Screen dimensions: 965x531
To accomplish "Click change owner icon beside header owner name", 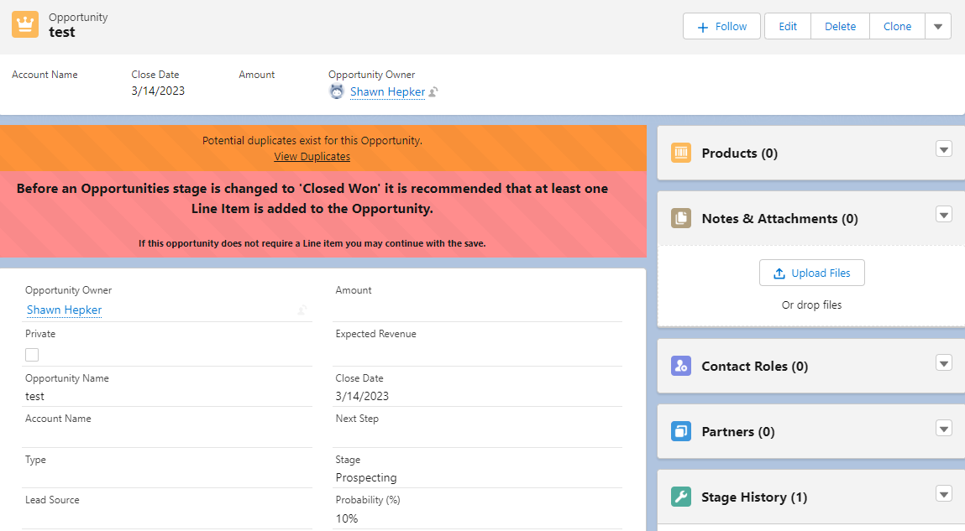I will (433, 92).
